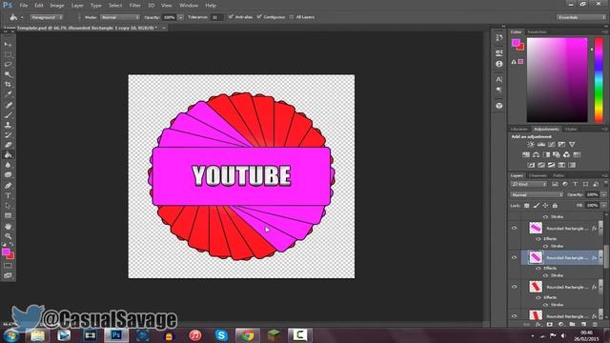Select the History Brush tool

(8, 135)
